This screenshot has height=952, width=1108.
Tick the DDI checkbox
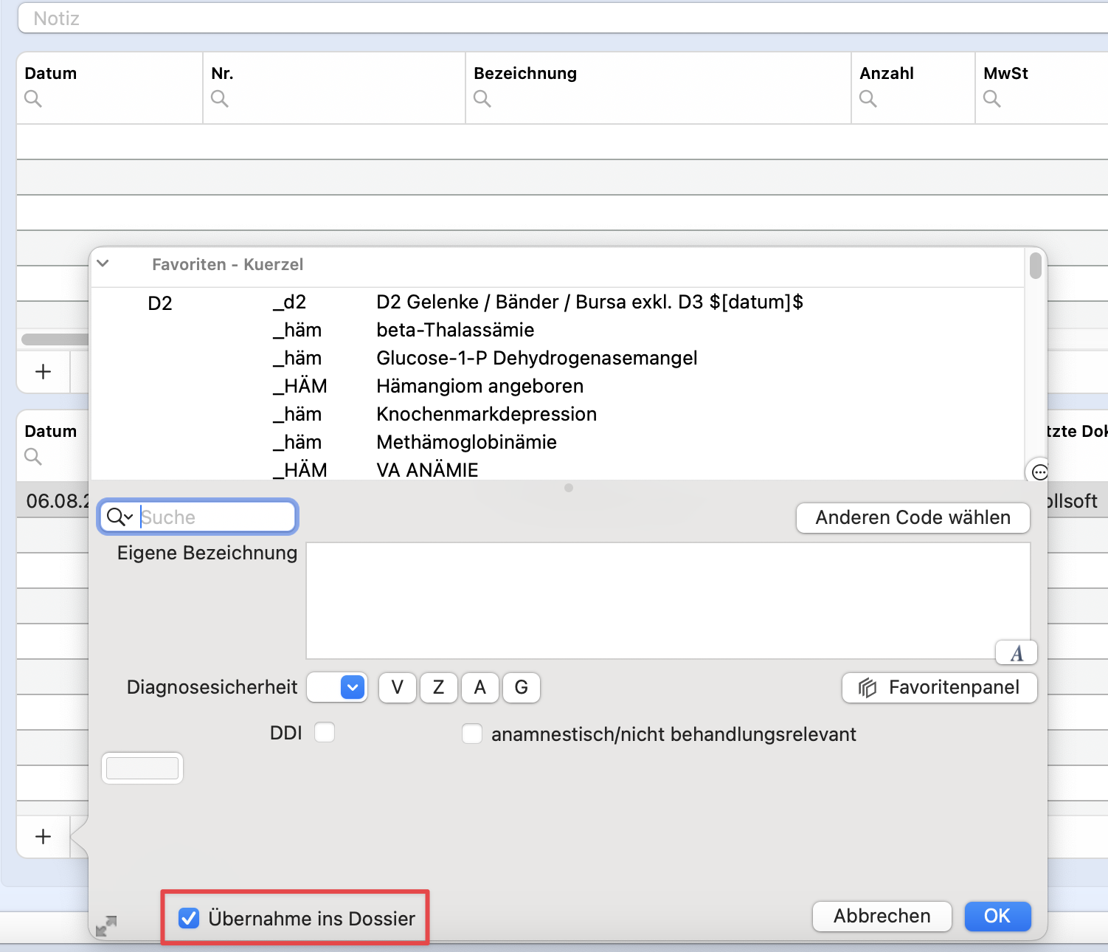[x=325, y=733]
